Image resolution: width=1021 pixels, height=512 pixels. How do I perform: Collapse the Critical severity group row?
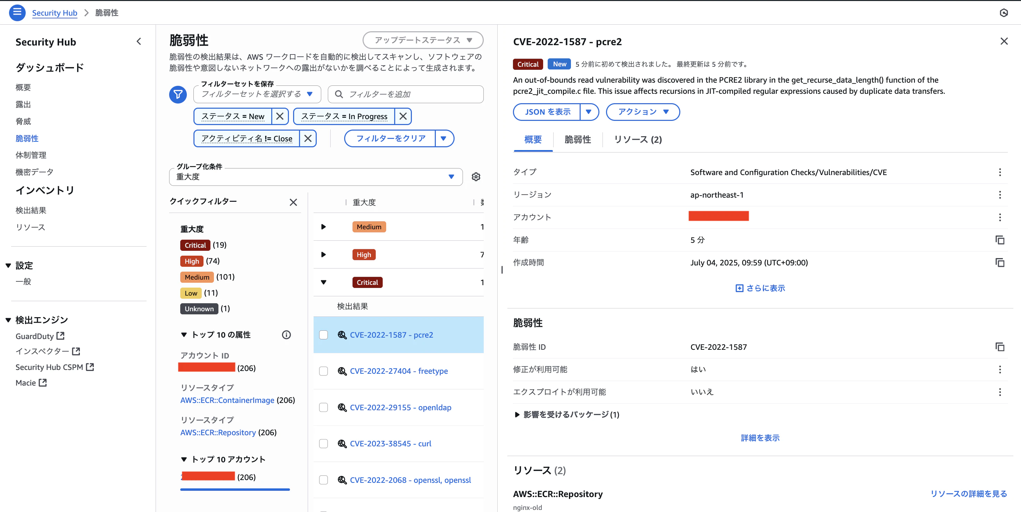pos(323,282)
